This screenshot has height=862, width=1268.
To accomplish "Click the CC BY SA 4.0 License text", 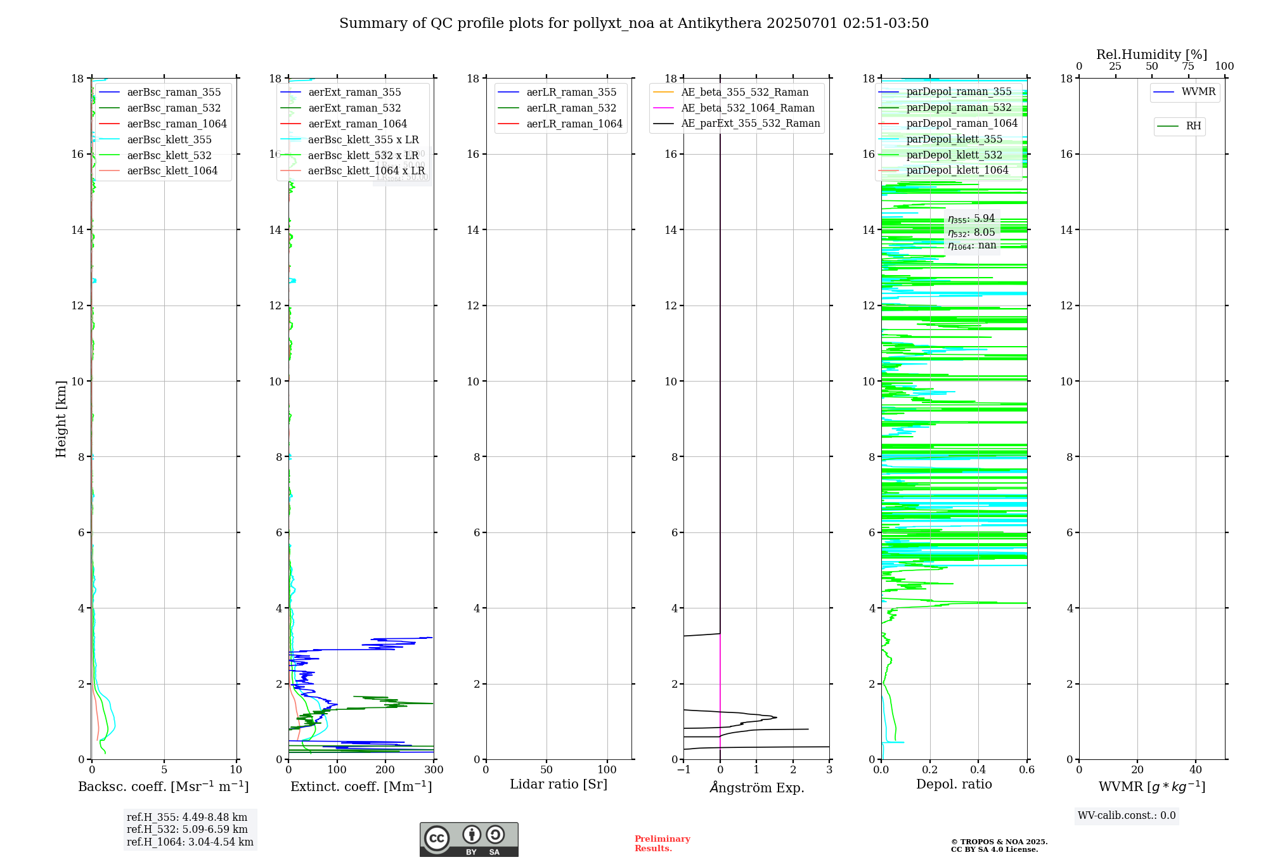I will pyautogui.click(x=994, y=849).
